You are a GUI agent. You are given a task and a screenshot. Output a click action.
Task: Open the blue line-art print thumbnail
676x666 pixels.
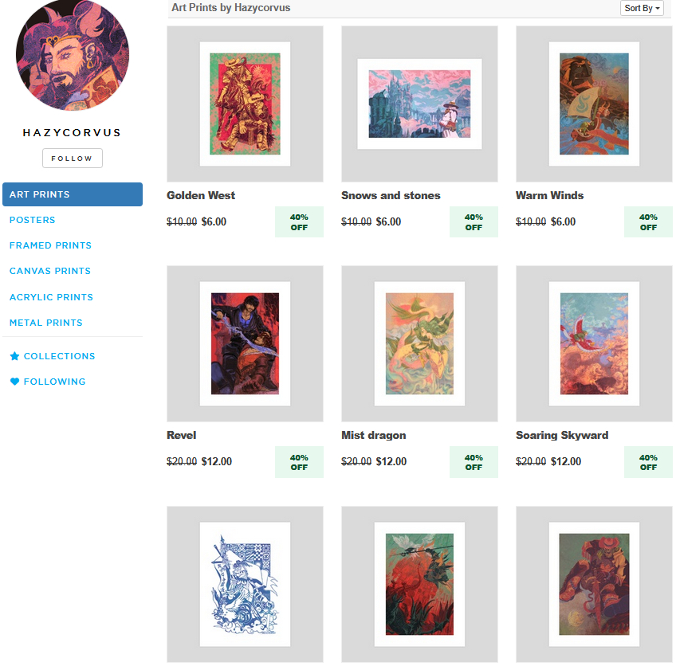tap(245, 584)
